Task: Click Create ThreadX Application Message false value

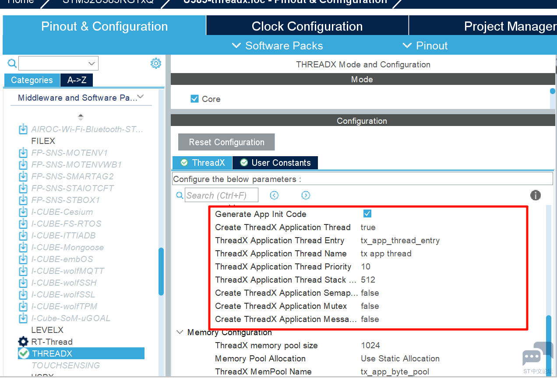Action: [x=370, y=319]
